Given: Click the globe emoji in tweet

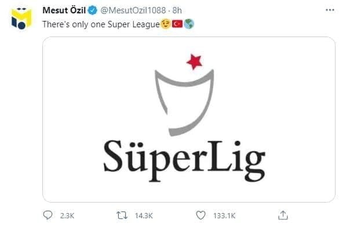Looking at the screenshot, I should (189, 24).
